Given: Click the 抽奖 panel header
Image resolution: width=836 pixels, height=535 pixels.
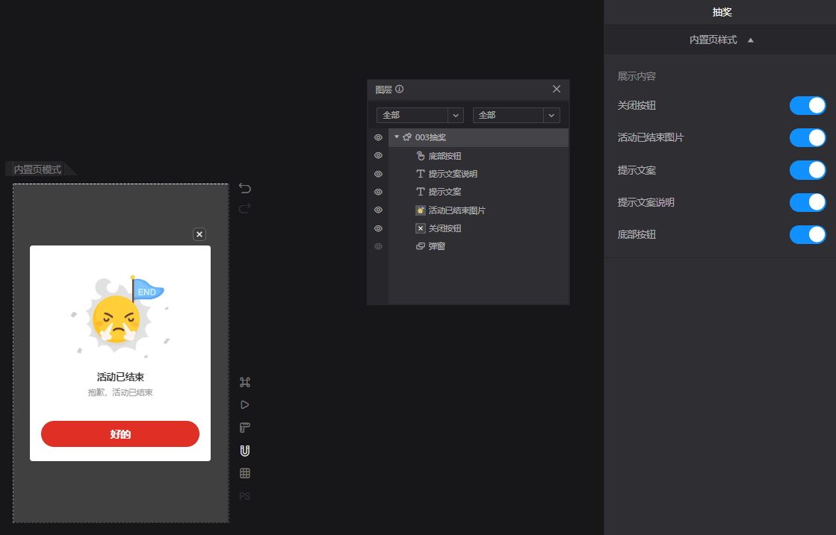Looking at the screenshot, I should pyautogui.click(x=722, y=12).
